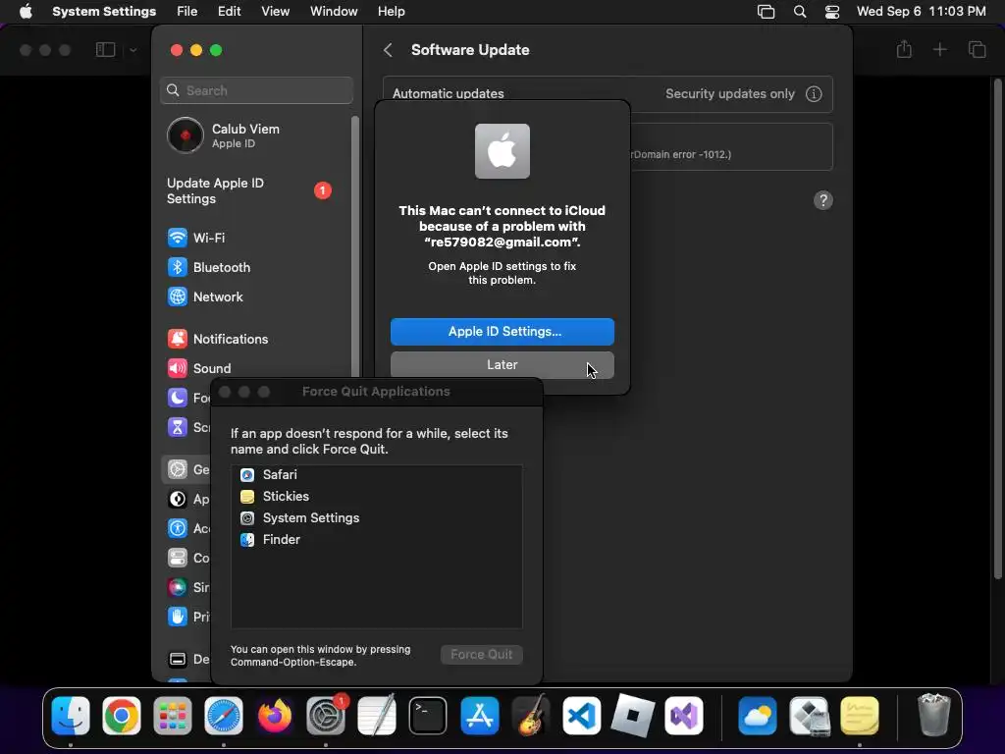Launch Visual Studio from the Dock

pyautogui.click(x=684, y=716)
